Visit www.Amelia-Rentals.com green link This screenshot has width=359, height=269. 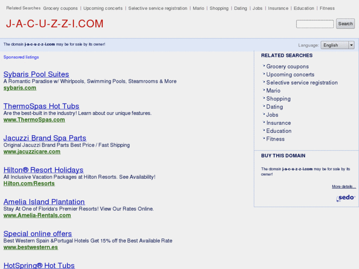point(37,215)
